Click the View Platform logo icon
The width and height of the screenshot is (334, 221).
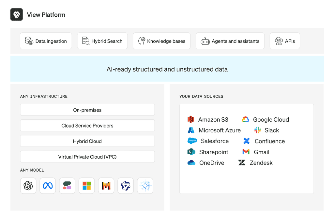pyautogui.click(x=17, y=15)
